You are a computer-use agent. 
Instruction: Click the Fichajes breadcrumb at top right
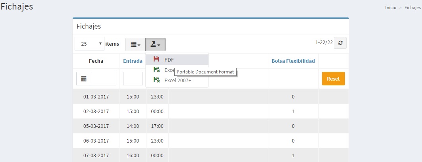click(412, 8)
